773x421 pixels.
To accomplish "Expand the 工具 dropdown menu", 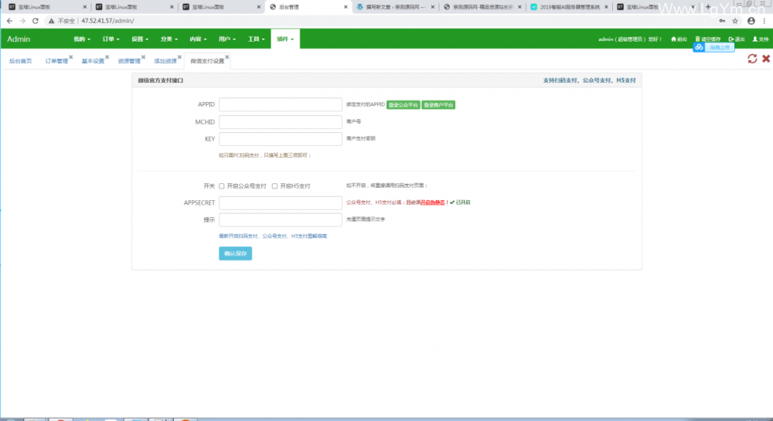I will coord(256,39).
